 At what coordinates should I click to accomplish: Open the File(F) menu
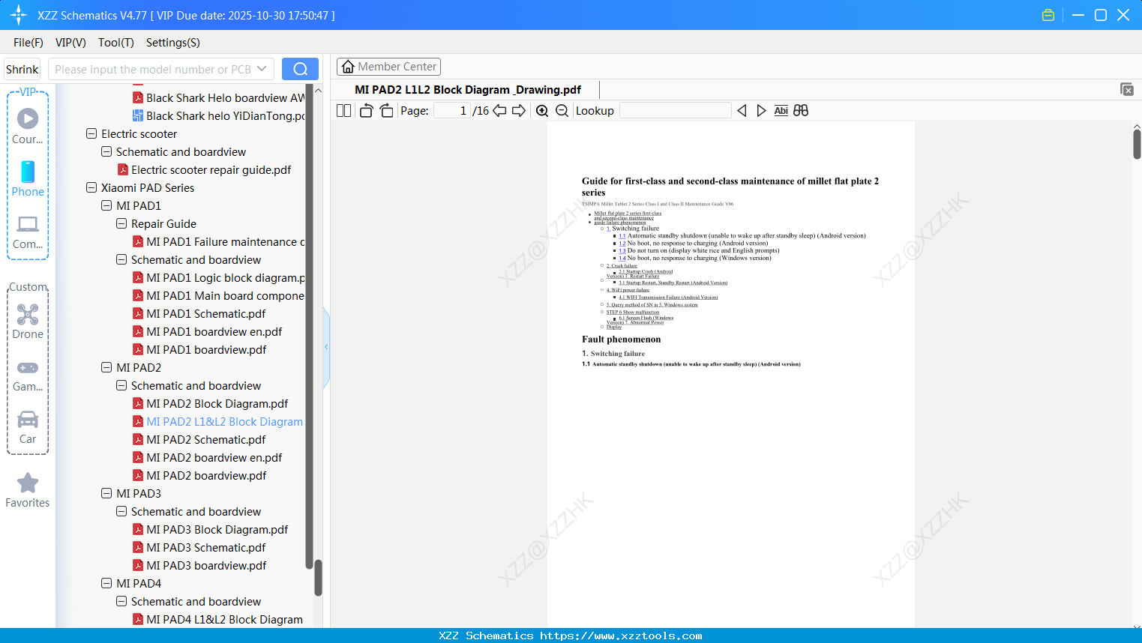point(28,43)
